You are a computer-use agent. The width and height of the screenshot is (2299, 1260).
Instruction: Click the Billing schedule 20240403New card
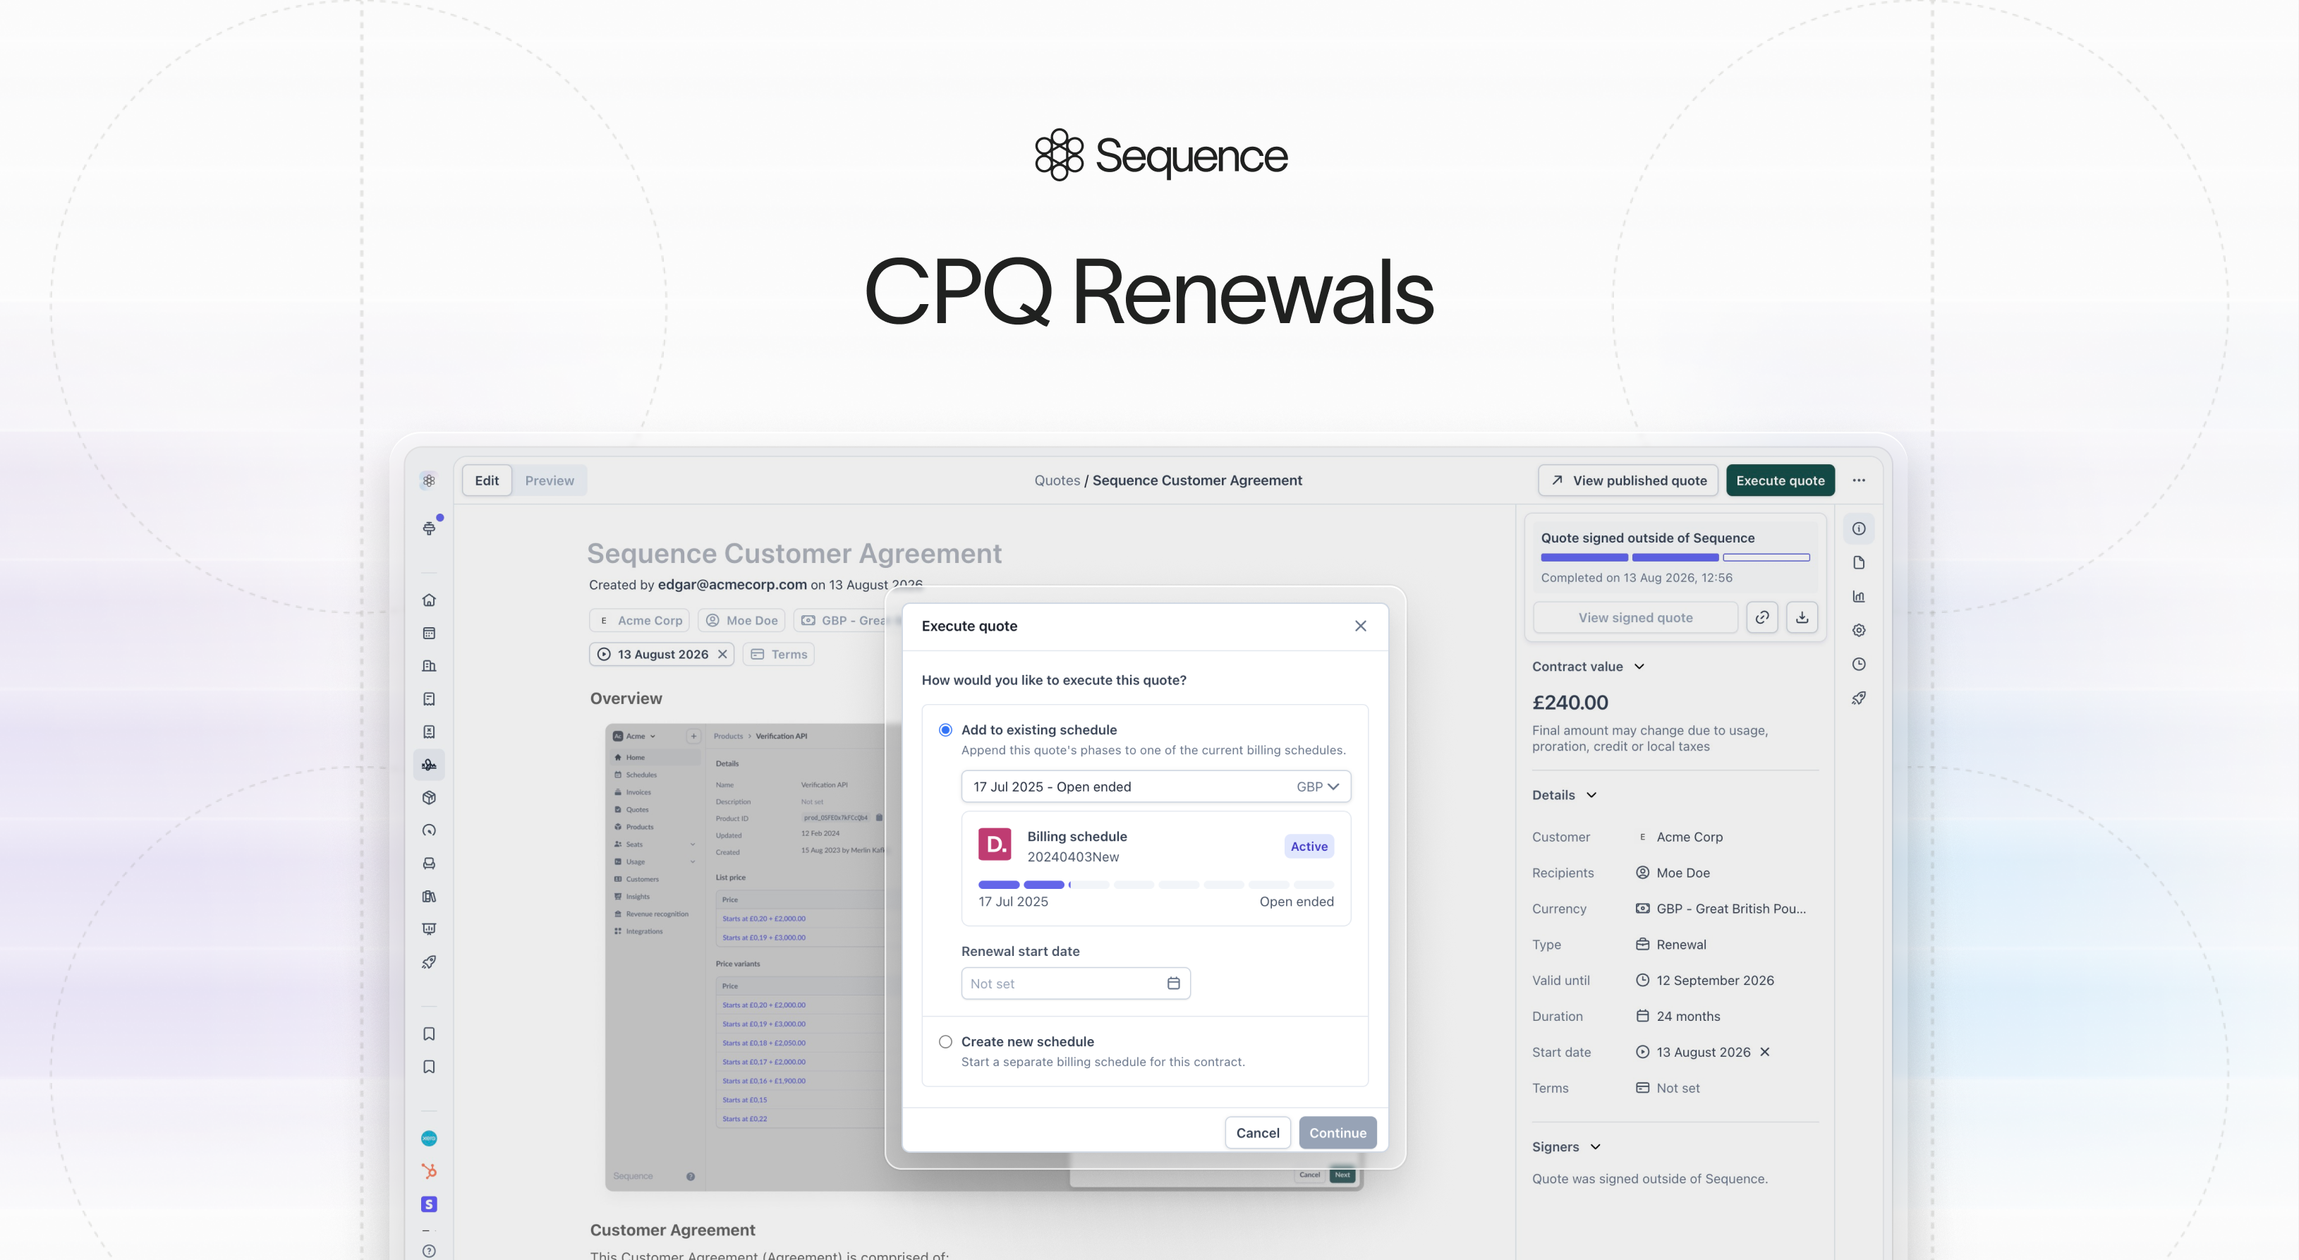[1155, 868]
